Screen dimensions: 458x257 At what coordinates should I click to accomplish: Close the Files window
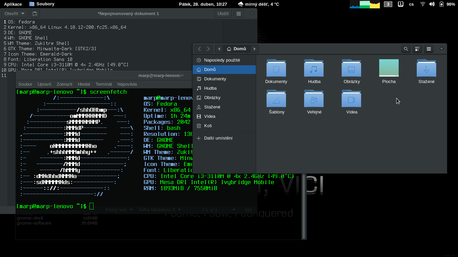[442, 49]
